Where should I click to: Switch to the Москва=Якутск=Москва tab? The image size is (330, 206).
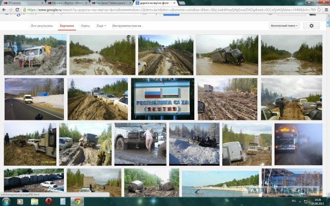[x=67, y=3]
